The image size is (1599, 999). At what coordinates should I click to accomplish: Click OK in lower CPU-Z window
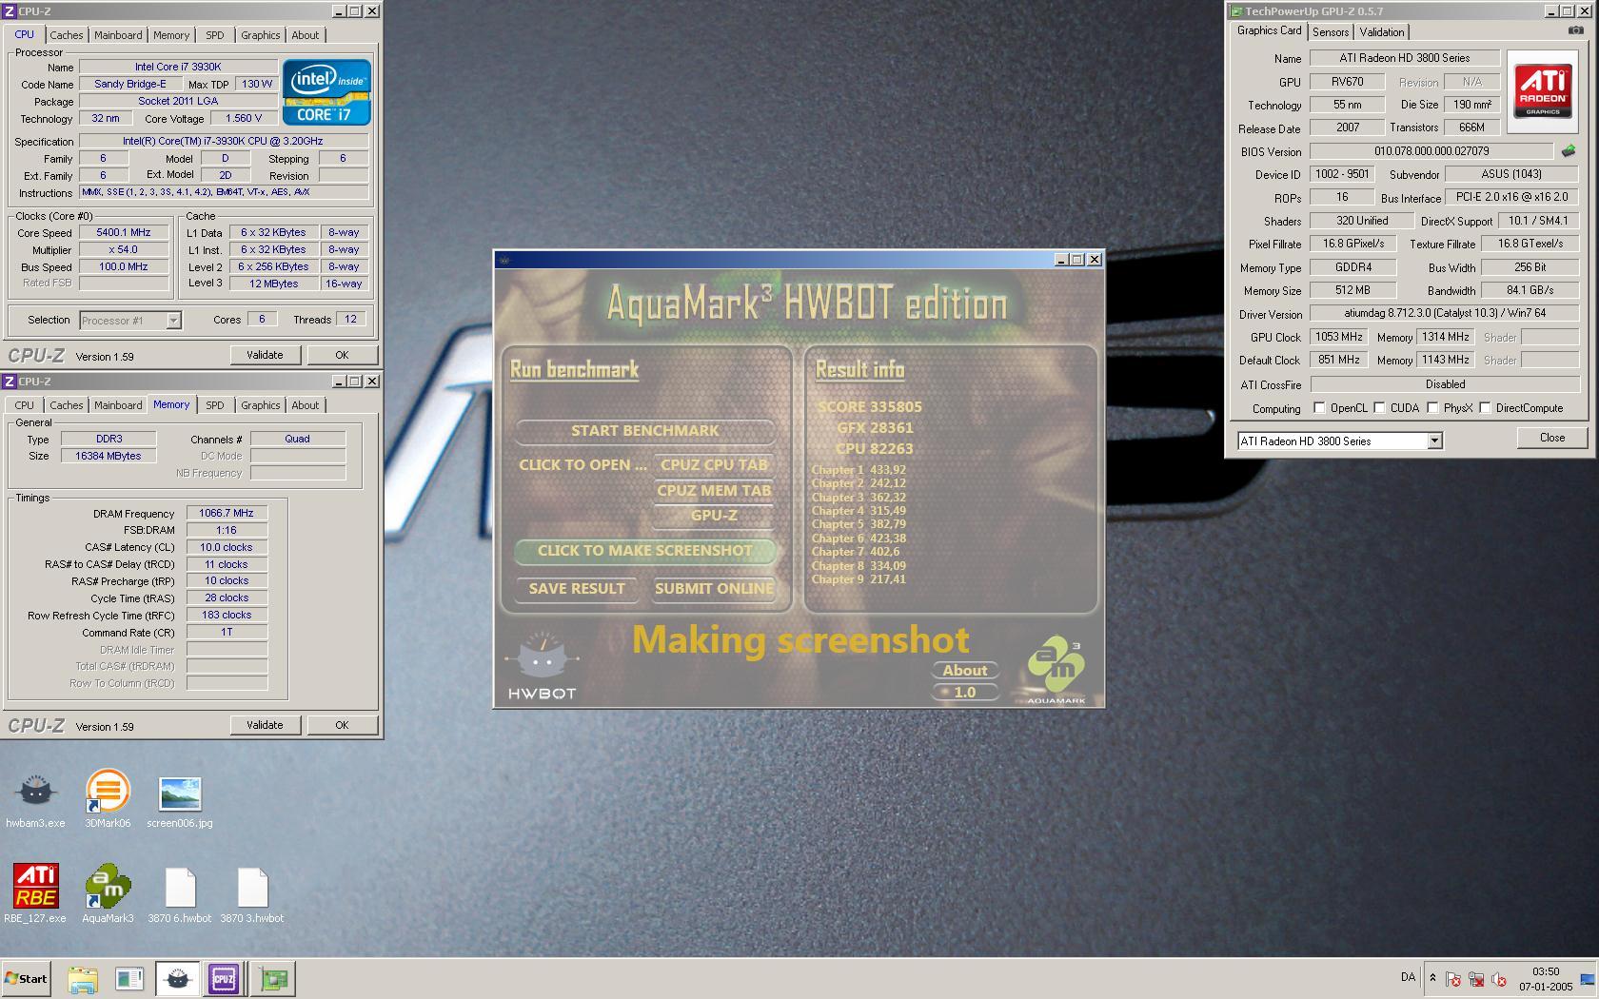click(x=342, y=725)
